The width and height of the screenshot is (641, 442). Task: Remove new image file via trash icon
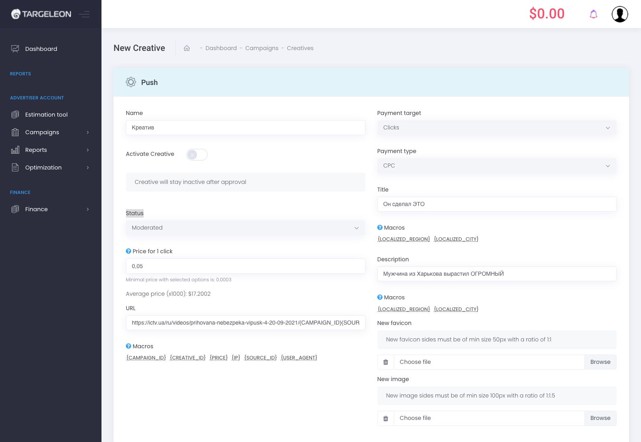tap(385, 418)
